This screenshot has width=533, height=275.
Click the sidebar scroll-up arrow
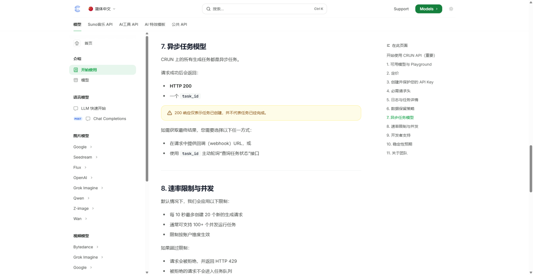coord(147,33)
